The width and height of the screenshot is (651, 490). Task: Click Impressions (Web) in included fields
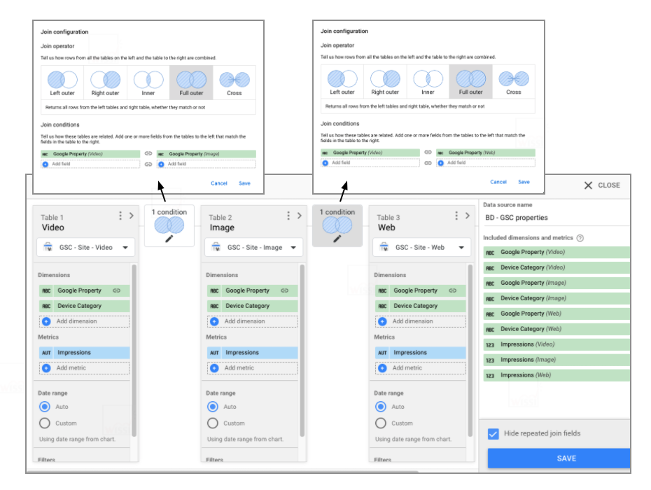tap(556, 375)
